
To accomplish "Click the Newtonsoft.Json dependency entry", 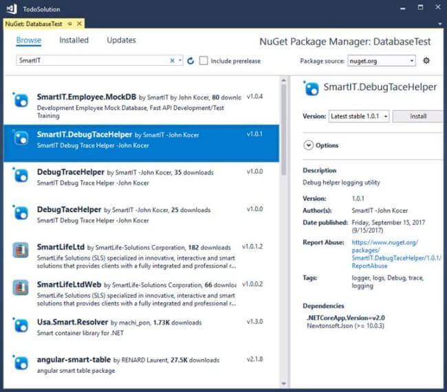I will [345, 325].
